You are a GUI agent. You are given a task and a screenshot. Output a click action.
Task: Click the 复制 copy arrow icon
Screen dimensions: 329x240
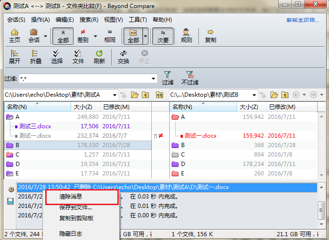click(210, 36)
